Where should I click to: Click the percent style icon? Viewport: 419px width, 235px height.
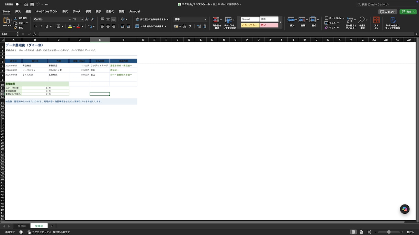[184, 26]
